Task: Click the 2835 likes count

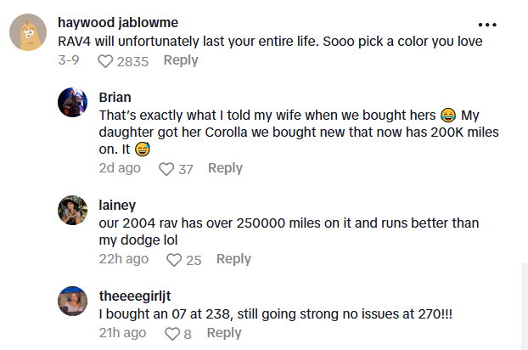Action: [132, 61]
